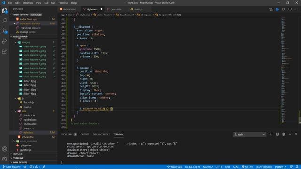The image size is (301, 169).
Task: Open slider-4.jpg in file tree
Action: (30, 94)
